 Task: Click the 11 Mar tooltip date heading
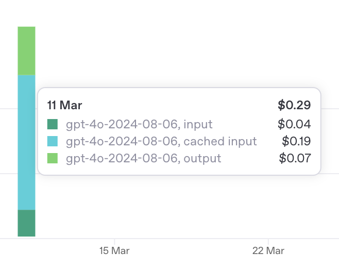[x=64, y=105]
